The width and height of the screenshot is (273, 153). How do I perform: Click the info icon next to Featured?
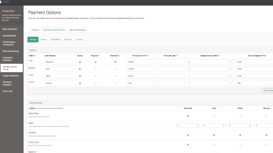coord(119,56)
